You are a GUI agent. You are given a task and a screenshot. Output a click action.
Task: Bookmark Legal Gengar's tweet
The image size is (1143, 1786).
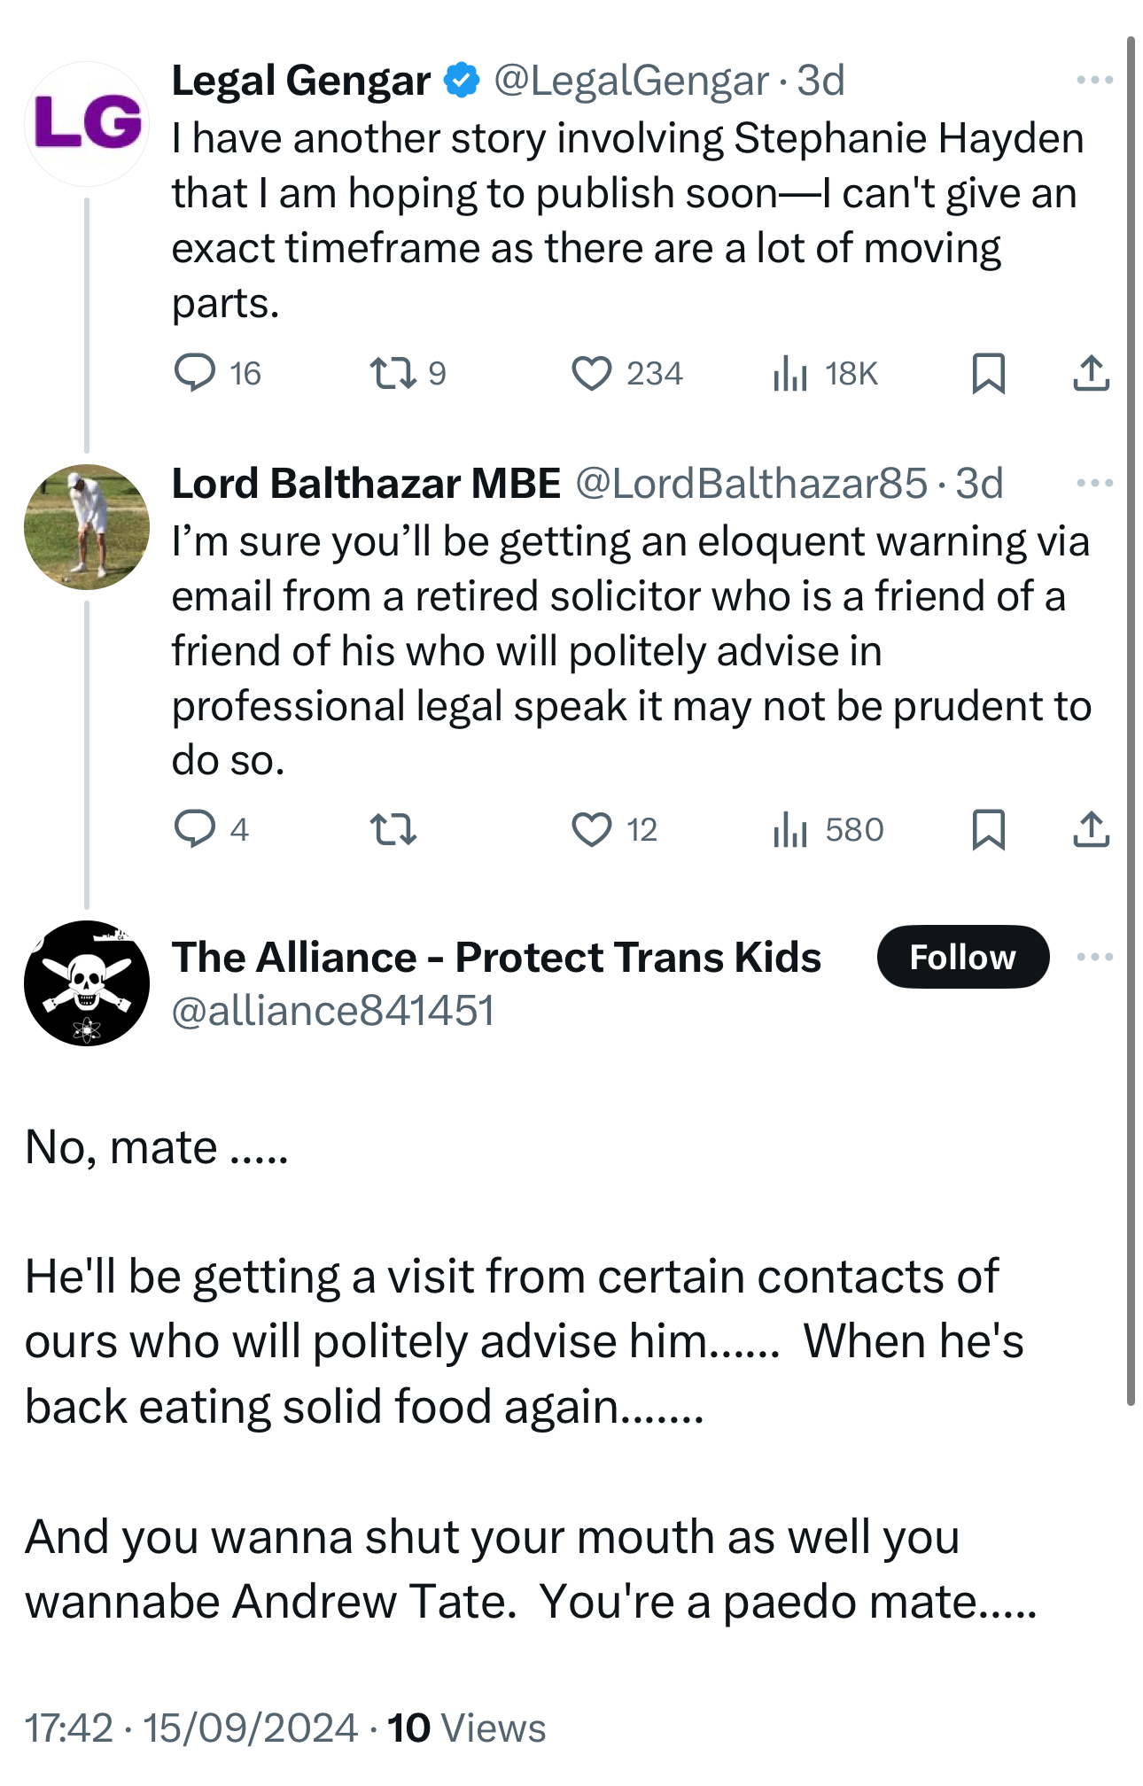988,373
